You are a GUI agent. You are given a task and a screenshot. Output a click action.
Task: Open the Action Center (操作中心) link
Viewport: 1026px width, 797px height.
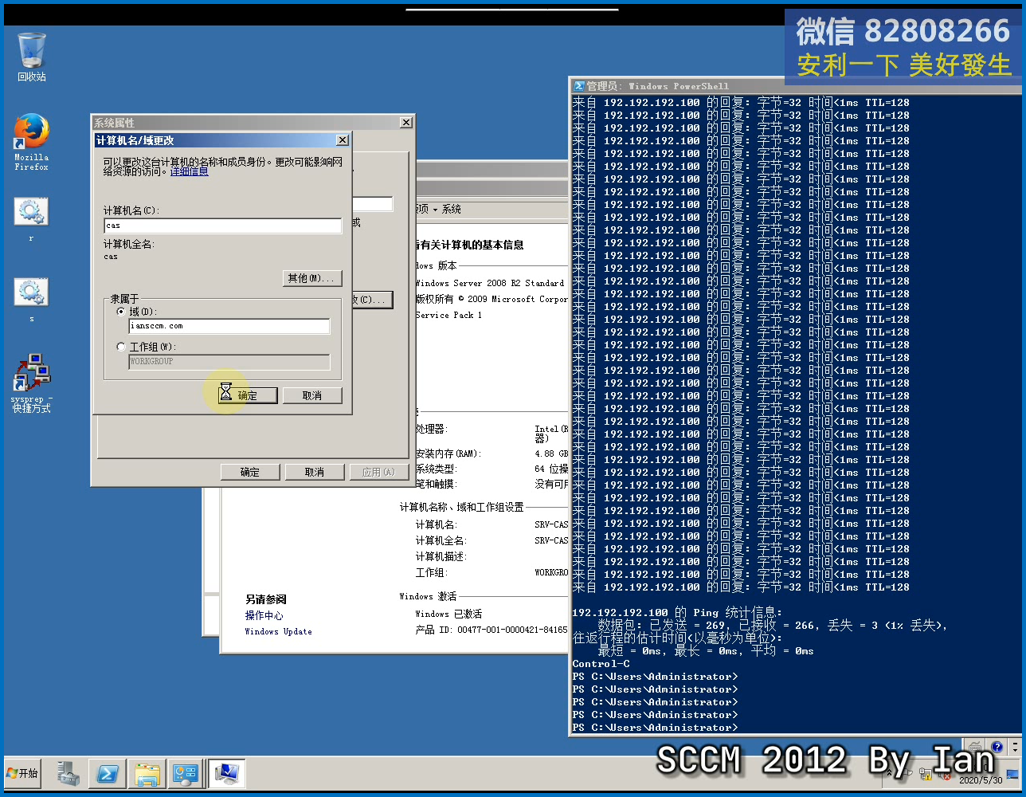[264, 615]
